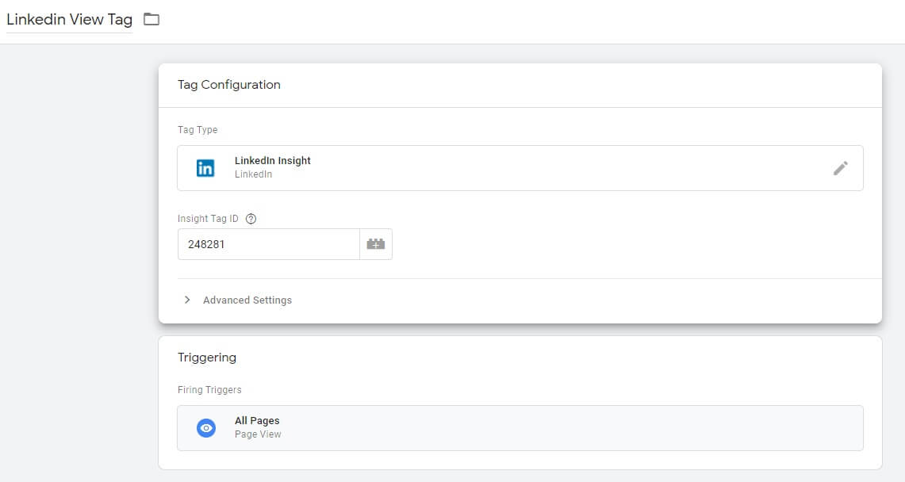Expand Advanced Settings using the chevron arrow
905x482 pixels.
(x=187, y=300)
